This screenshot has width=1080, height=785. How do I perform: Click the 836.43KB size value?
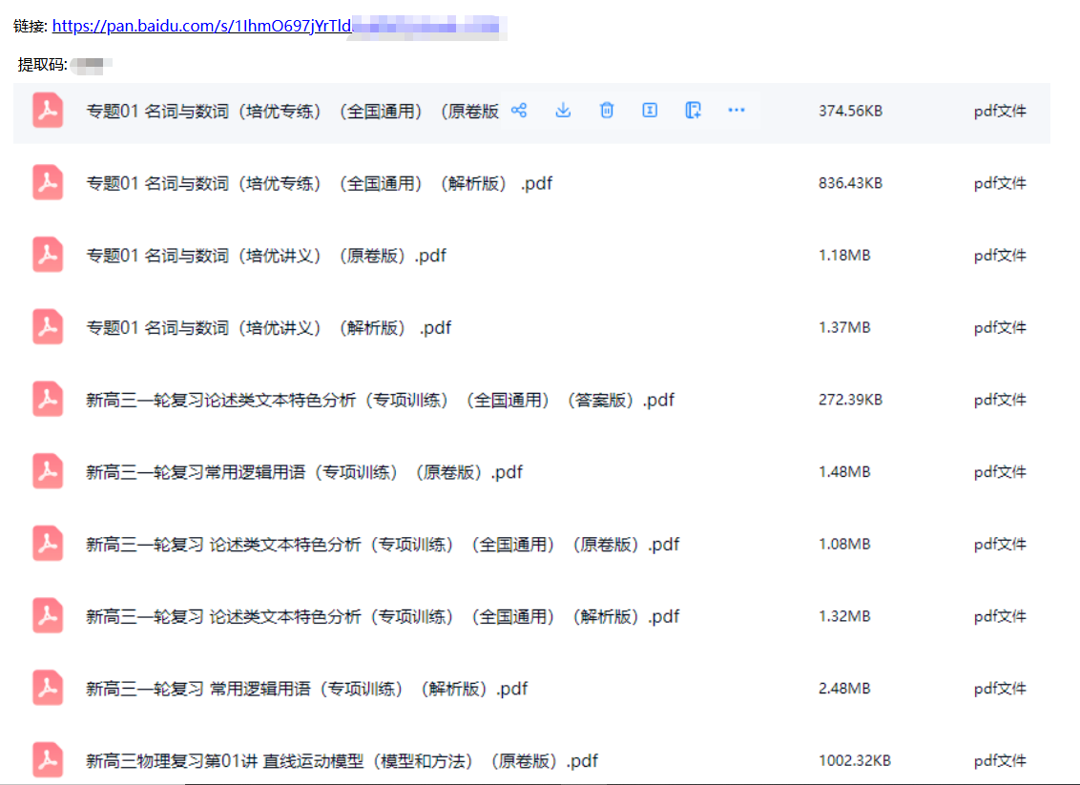click(x=851, y=183)
